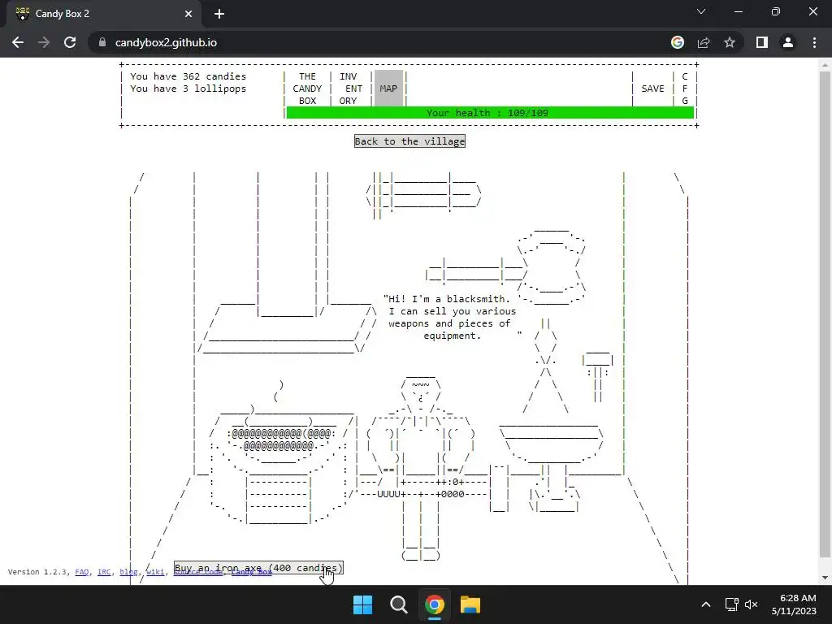Open the SAVE tab
Image resolution: width=832 pixels, height=624 pixels.
[x=652, y=89]
